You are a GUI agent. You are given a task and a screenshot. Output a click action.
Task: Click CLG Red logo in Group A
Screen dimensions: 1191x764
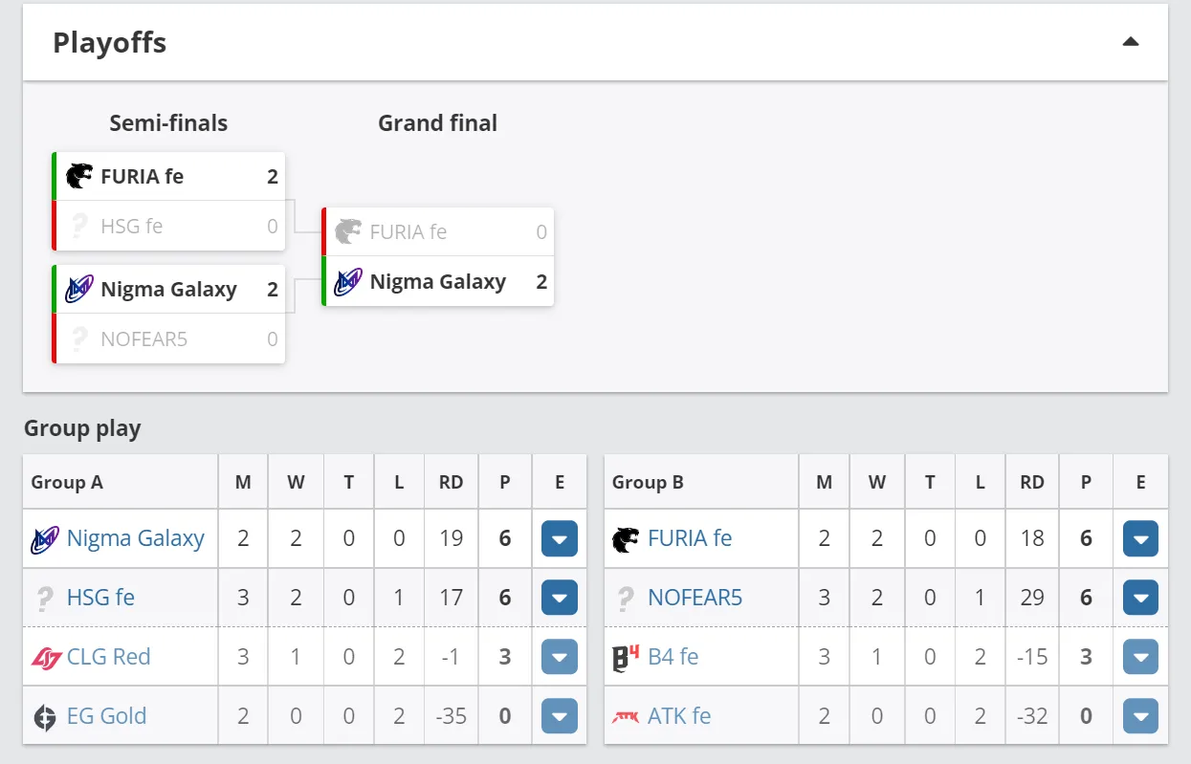coord(45,658)
